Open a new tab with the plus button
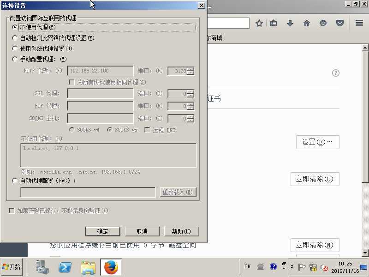The width and height of the screenshot is (369, 277). coord(209,7)
